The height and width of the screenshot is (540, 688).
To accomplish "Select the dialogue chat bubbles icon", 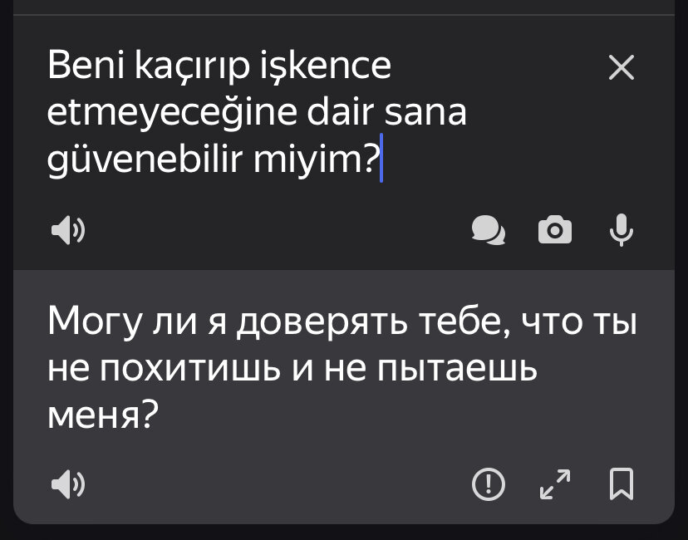I will (489, 230).
